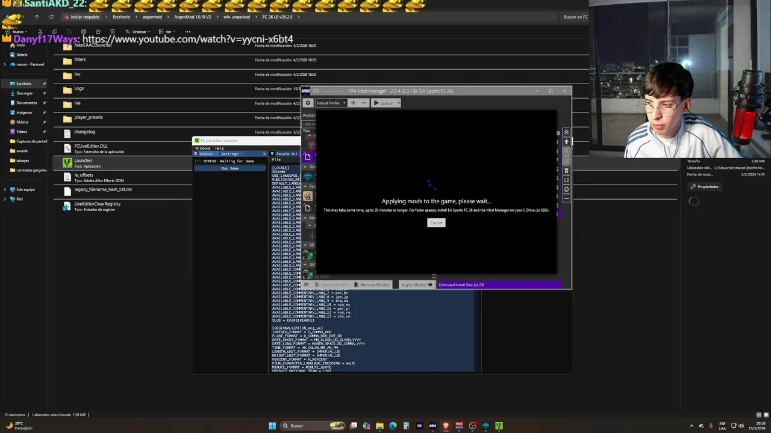Viewport: 771px width, 433px height.
Task: Select the le_offsets JSON file
Action: click(84, 176)
